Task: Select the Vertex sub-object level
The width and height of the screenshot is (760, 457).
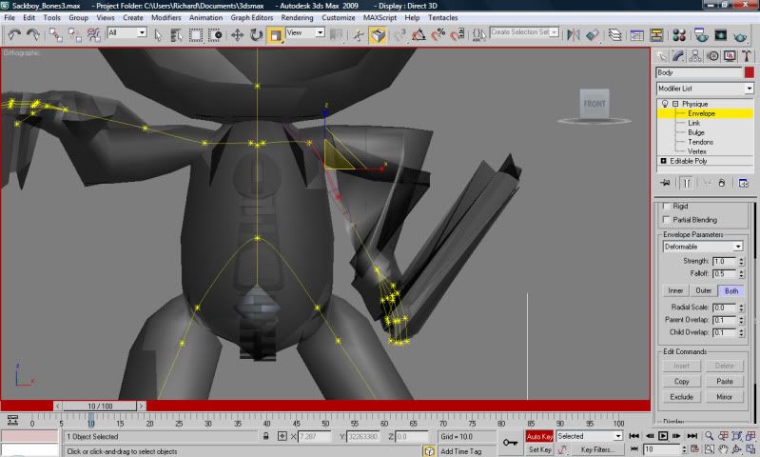Action: 696,151
